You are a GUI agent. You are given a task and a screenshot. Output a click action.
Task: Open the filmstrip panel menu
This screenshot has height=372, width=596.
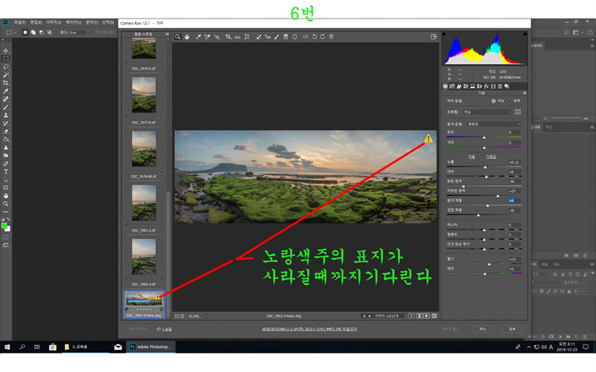click(167, 34)
